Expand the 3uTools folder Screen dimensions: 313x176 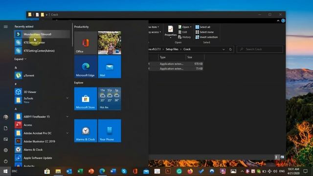67,98
